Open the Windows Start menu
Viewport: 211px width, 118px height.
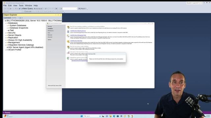pyautogui.click(x=81, y=116)
